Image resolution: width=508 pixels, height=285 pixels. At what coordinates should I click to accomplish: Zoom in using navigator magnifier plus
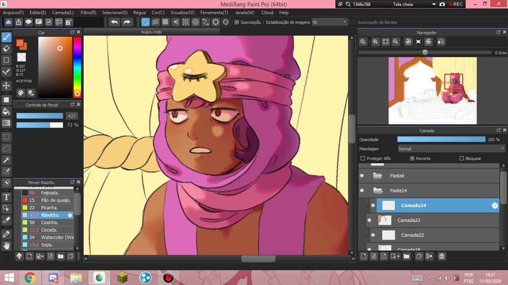pyautogui.click(x=375, y=41)
